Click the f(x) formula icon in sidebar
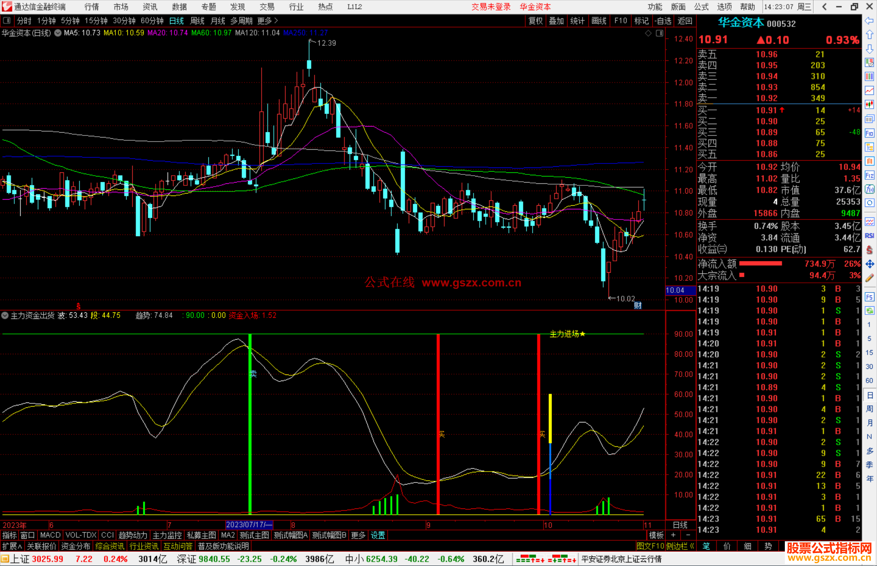 click(869, 189)
